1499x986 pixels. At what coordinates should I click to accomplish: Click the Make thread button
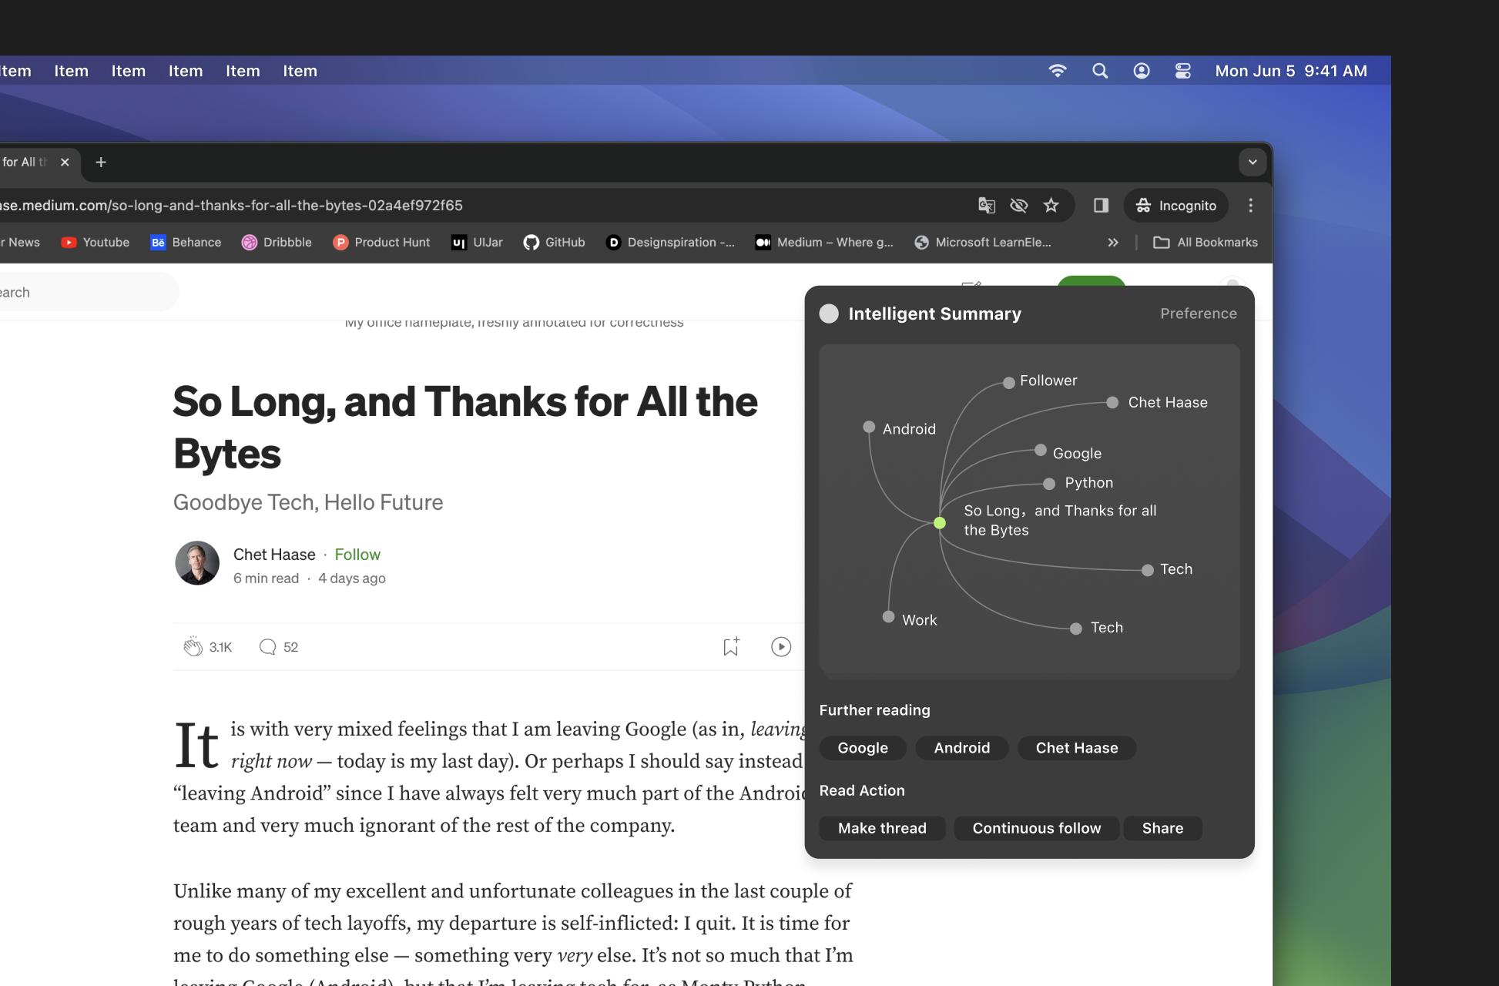click(881, 828)
